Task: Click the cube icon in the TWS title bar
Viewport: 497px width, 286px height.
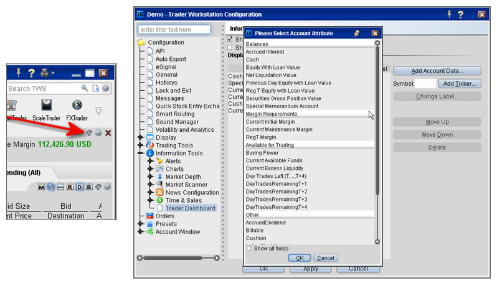Action: [x=44, y=73]
